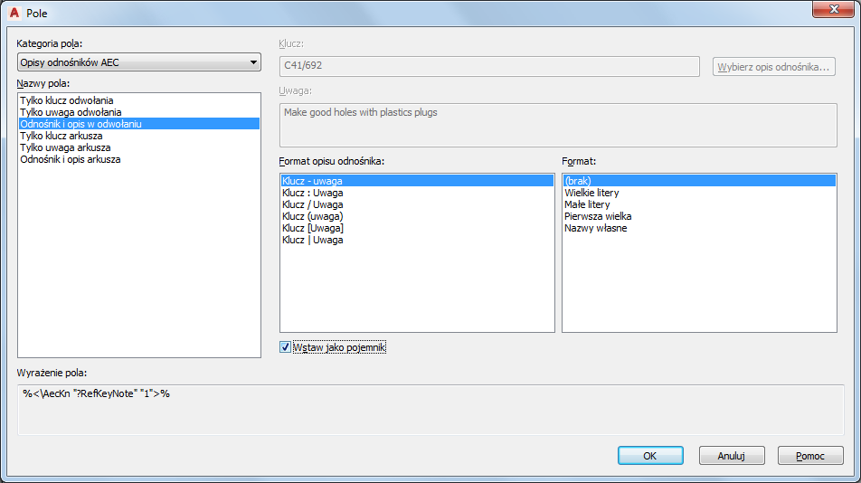
Task: Click the Anuluj button
Action: [732, 456]
